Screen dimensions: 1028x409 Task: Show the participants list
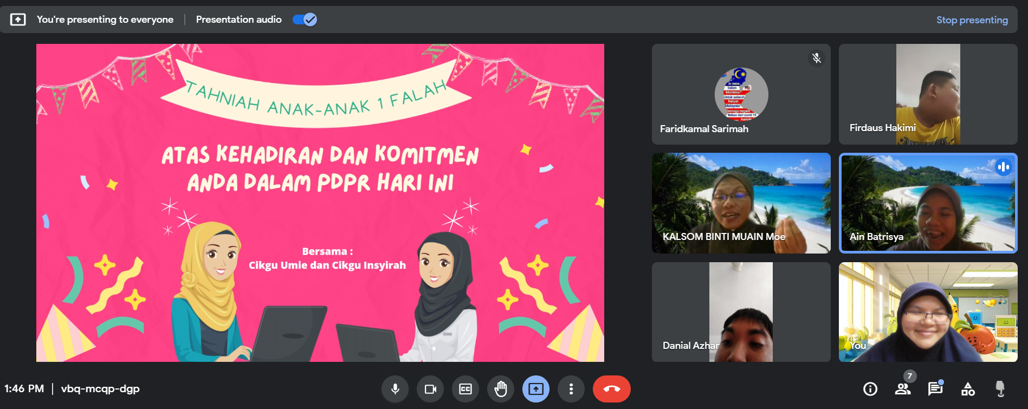coord(903,389)
